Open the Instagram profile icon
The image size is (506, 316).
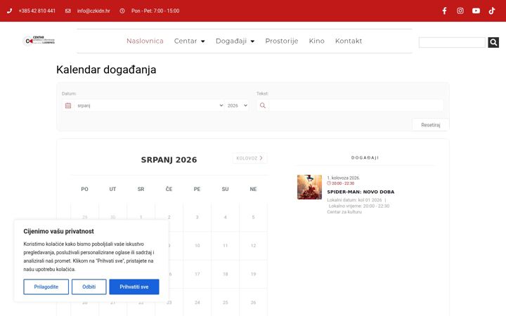click(460, 11)
